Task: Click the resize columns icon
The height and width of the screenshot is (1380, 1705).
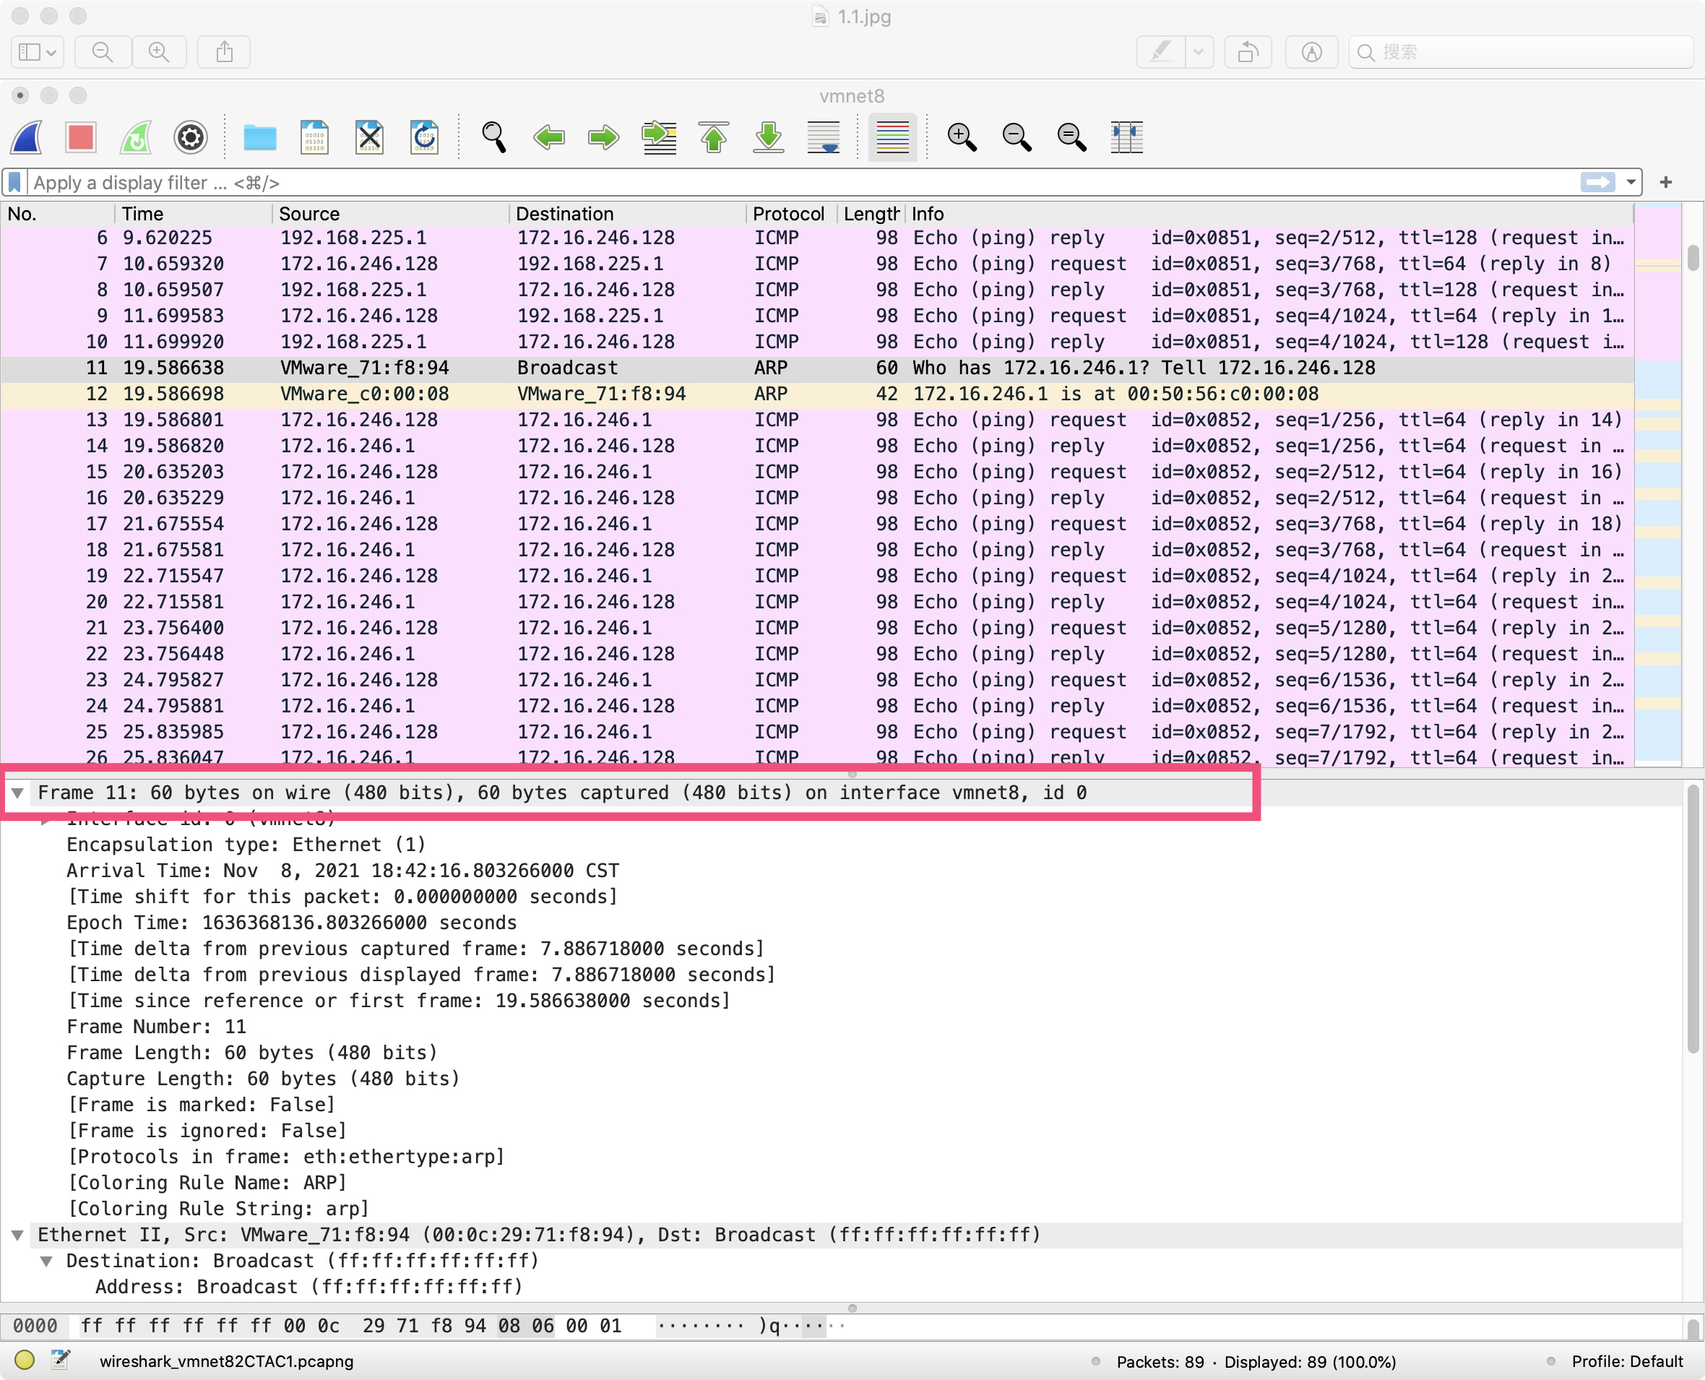Action: point(1126,137)
